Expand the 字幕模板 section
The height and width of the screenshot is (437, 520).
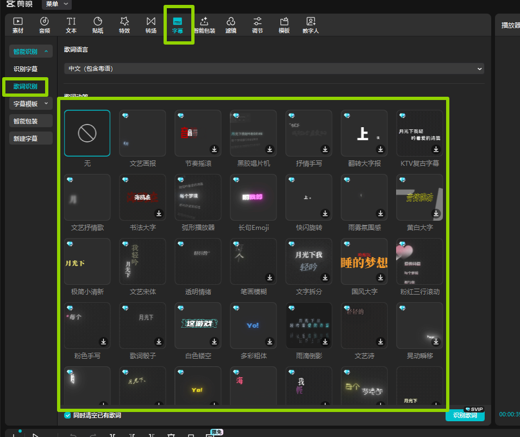(x=30, y=103)
